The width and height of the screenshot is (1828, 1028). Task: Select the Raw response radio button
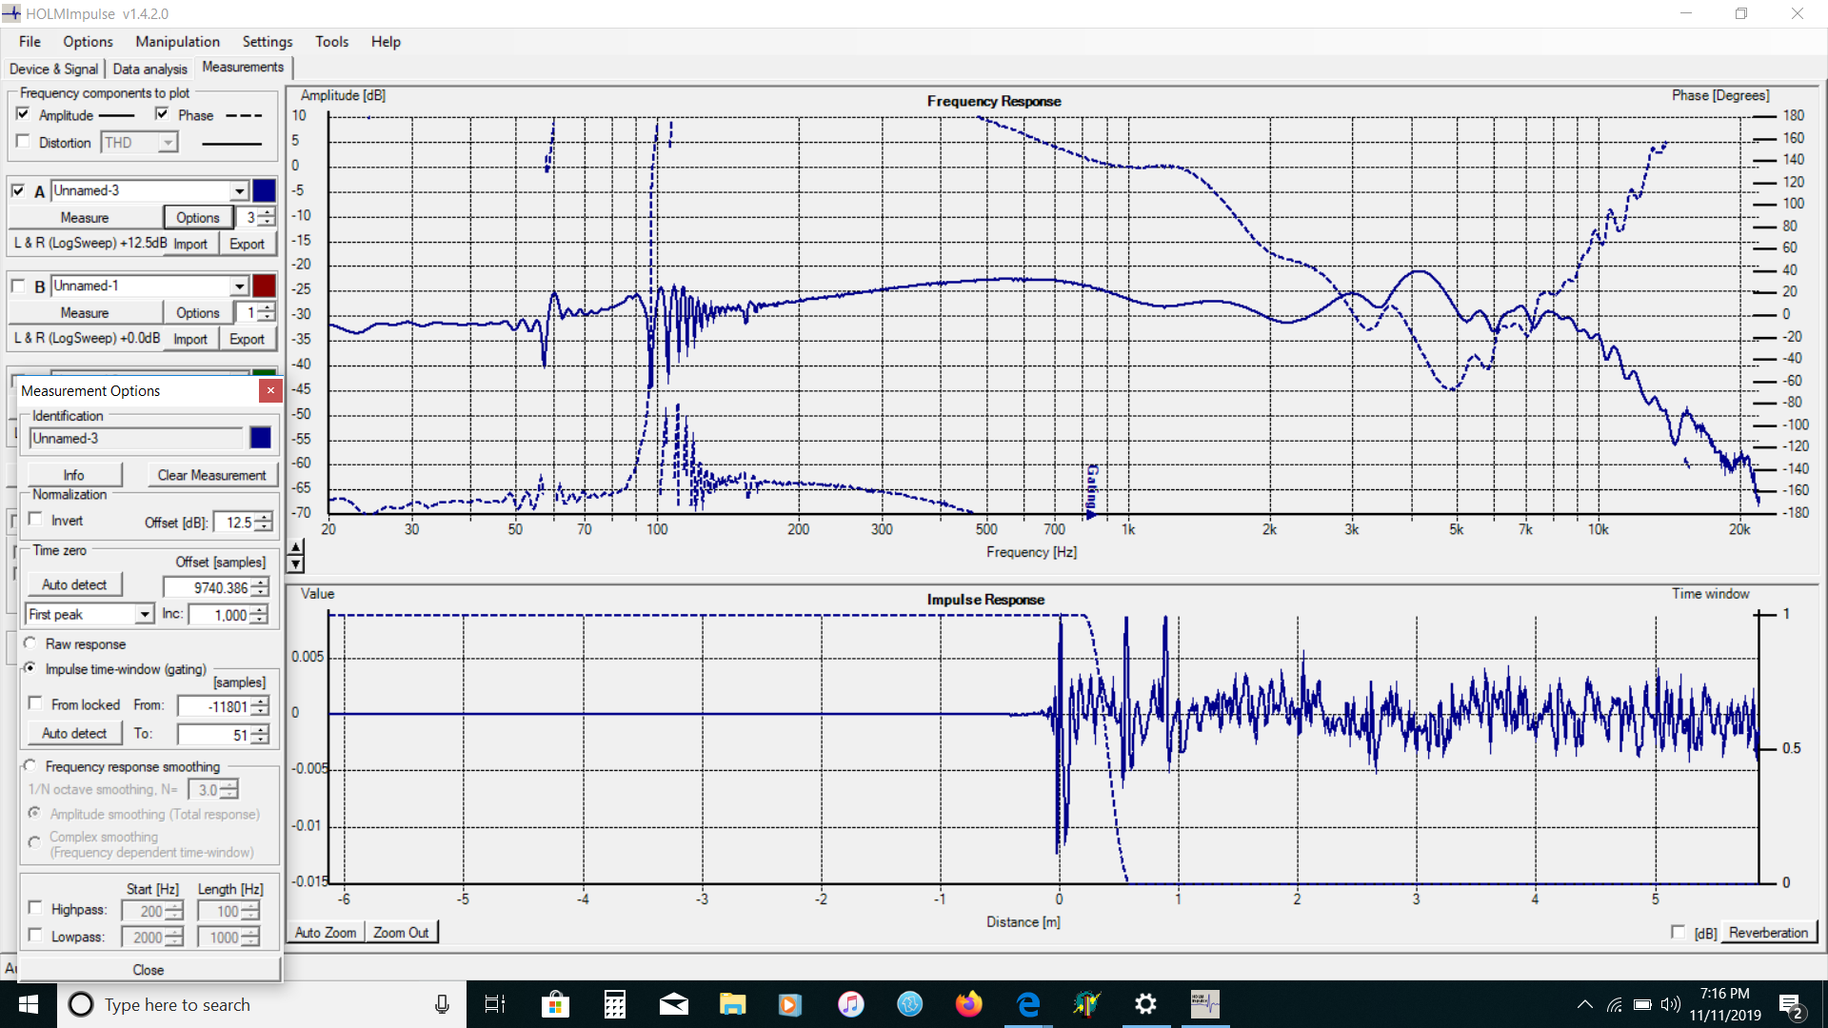pyautogui.click(x=30, y=643)
